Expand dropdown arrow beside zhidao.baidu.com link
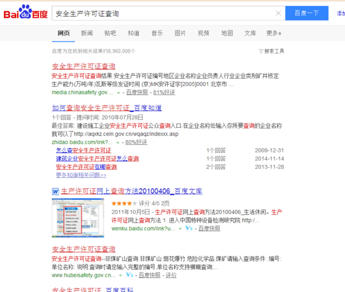The height and width of the screenshot is (292, 345). pos(118,143)
